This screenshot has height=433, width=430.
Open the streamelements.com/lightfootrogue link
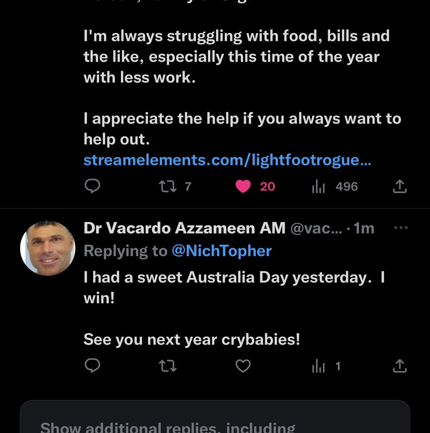(227, 160)
